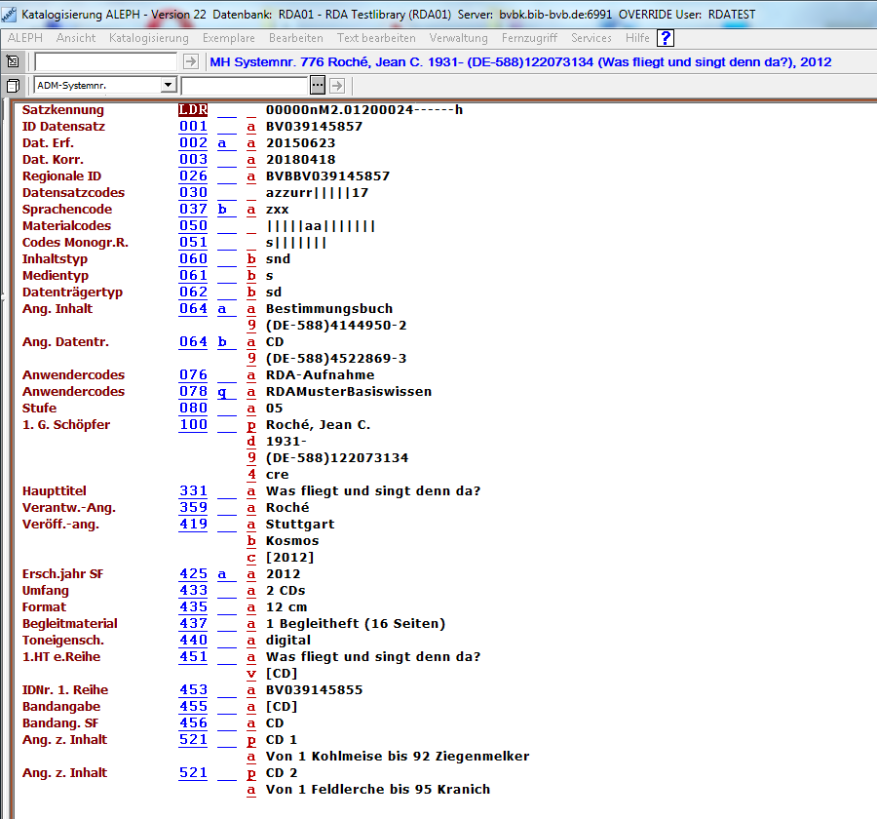
Task: Open the help question mark icon
Action: tap(666, 38)
